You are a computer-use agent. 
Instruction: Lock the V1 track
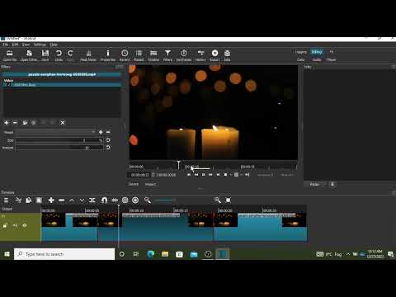click(5, 225)
